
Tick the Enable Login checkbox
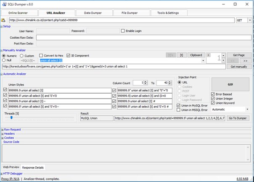(x=123, y=31)
